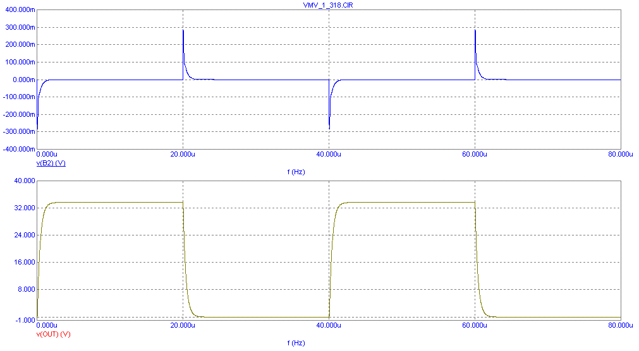Click the 200.000m y-axis label
The image size is (639, 351).
click(x=20, y=45)
